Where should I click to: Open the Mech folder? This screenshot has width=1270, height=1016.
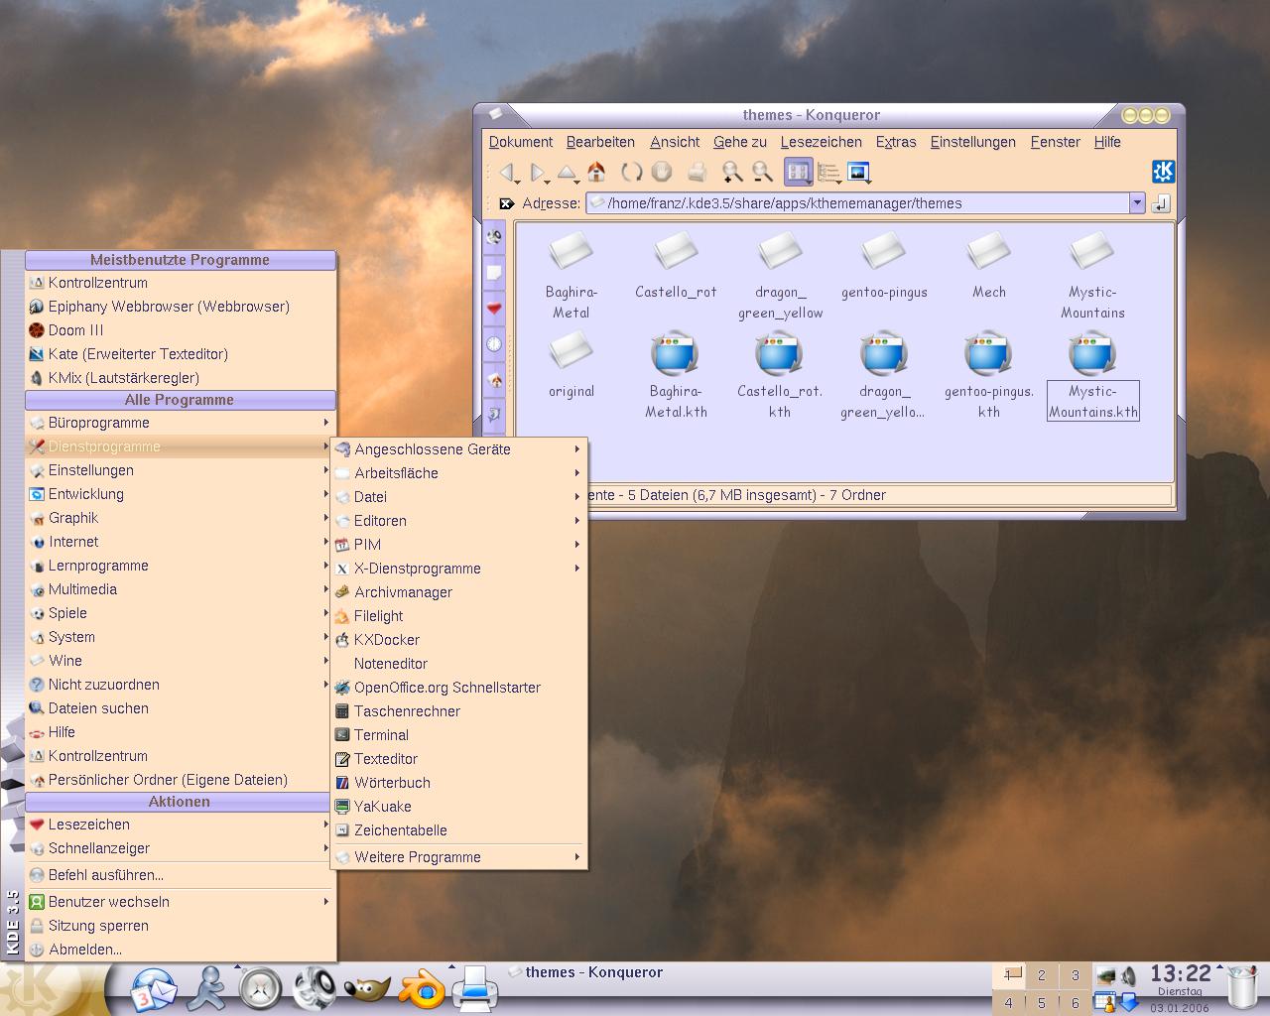click(x=989, y=265)
